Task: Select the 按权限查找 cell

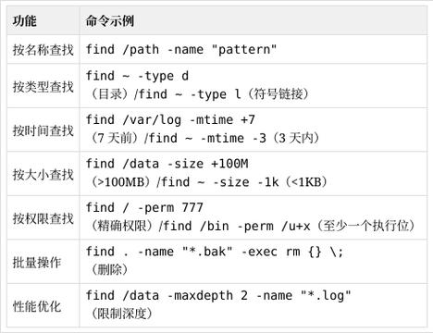Action: pos(43,218)
